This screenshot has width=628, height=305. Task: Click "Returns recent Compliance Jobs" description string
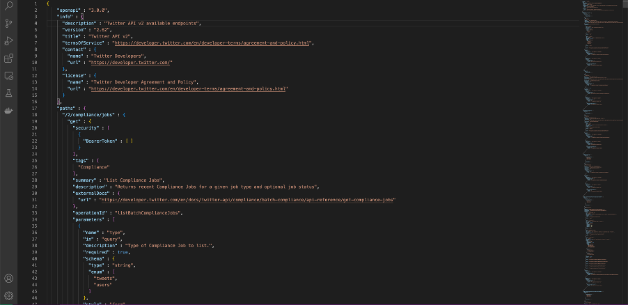pyautogui.click(x=216, y=187)
